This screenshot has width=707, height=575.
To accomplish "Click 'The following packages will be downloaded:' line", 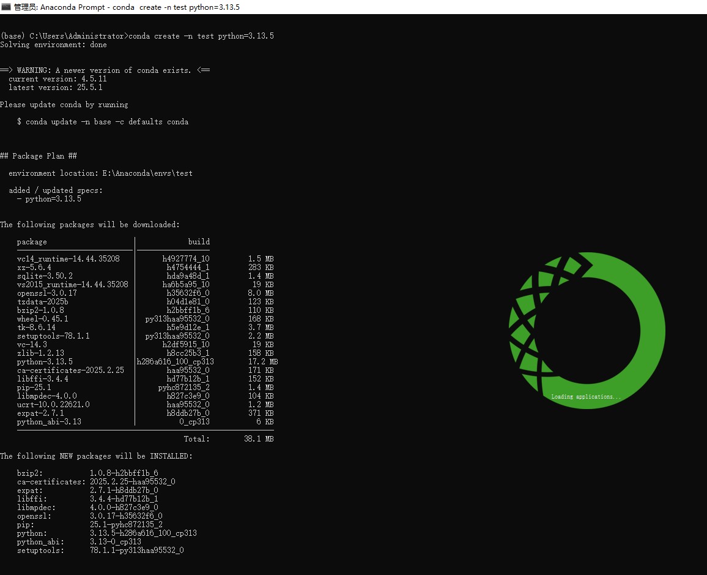I will 90,225.
